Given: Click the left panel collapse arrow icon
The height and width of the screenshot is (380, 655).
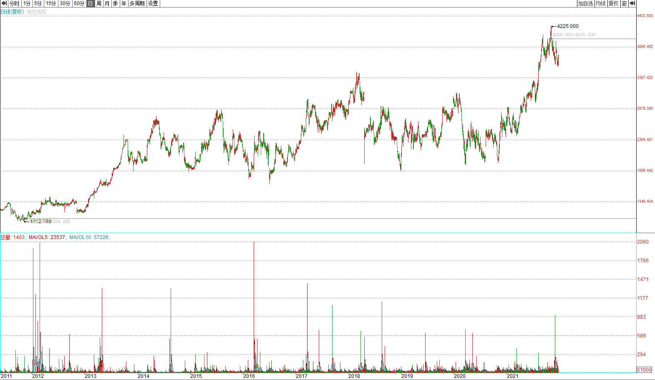Looking at the screenshot, I should point(4,3).
